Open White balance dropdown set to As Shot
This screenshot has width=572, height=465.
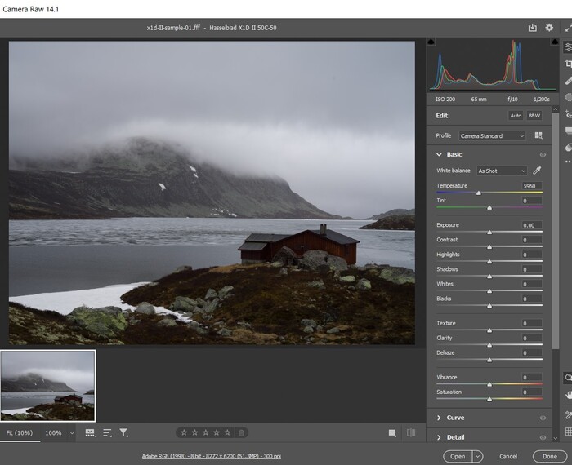pos(501,170)
